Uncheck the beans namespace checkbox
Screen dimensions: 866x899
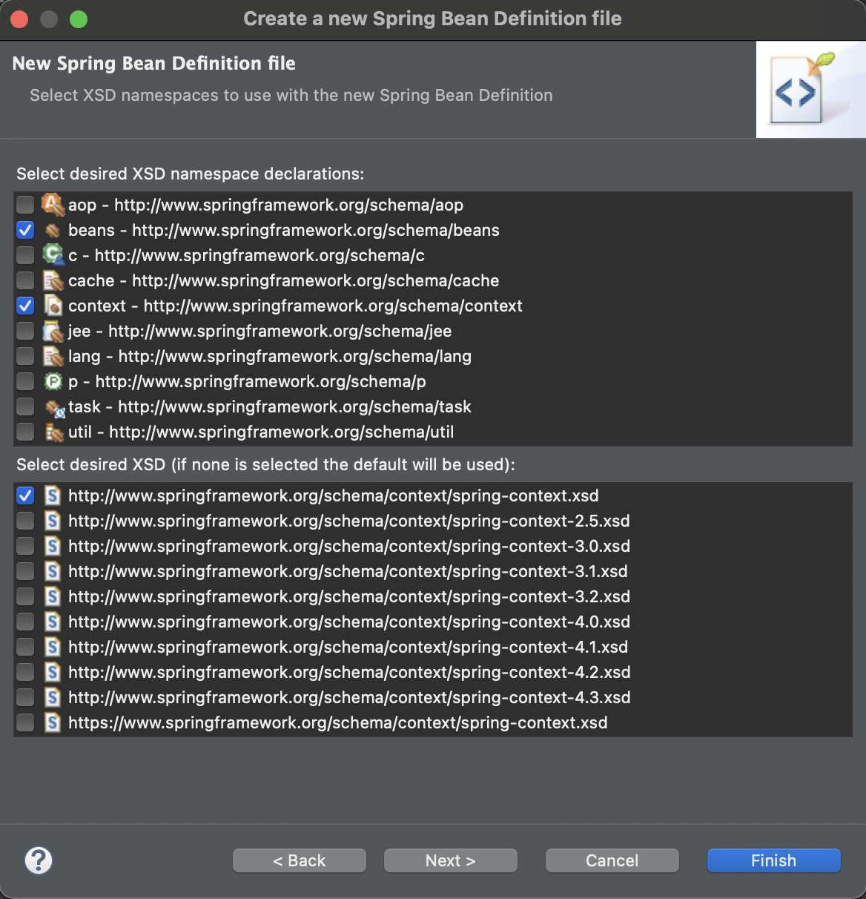tap(25, 230)
